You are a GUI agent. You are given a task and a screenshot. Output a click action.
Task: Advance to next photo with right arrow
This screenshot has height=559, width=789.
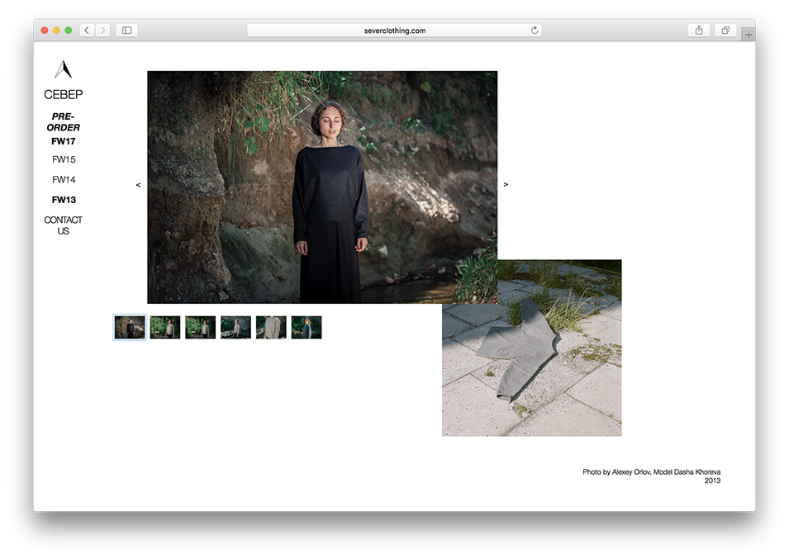(506, 185)
